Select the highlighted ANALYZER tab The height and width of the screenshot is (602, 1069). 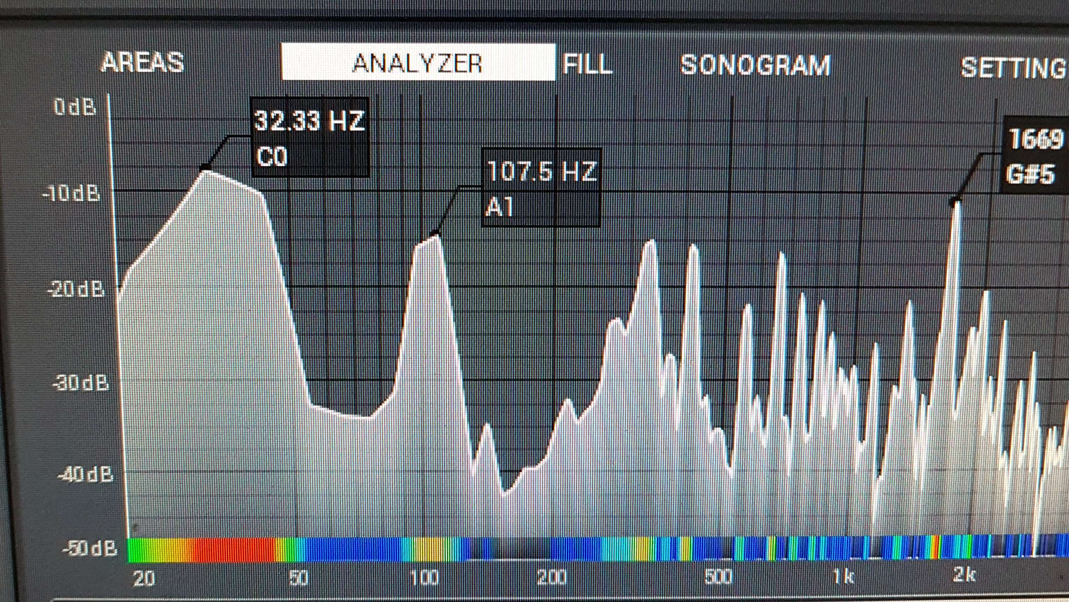[x=418, y=62]
